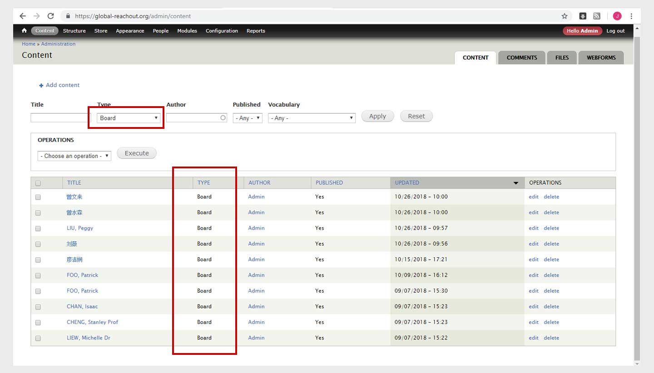Viewport: 654px width, 373px height.
Task: Click the Execute operation button
Action: click(137, 153)
